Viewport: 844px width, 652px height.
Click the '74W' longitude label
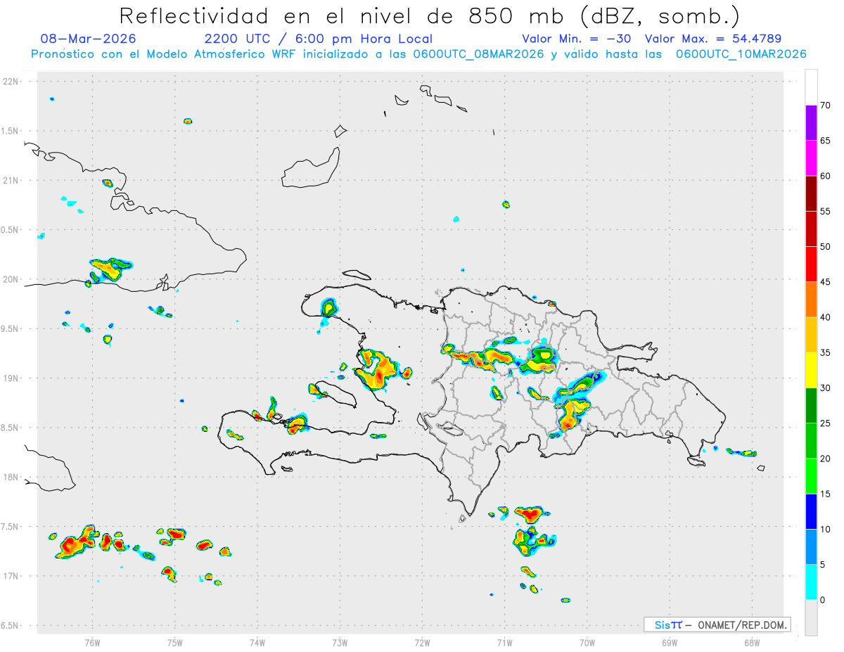257,642
